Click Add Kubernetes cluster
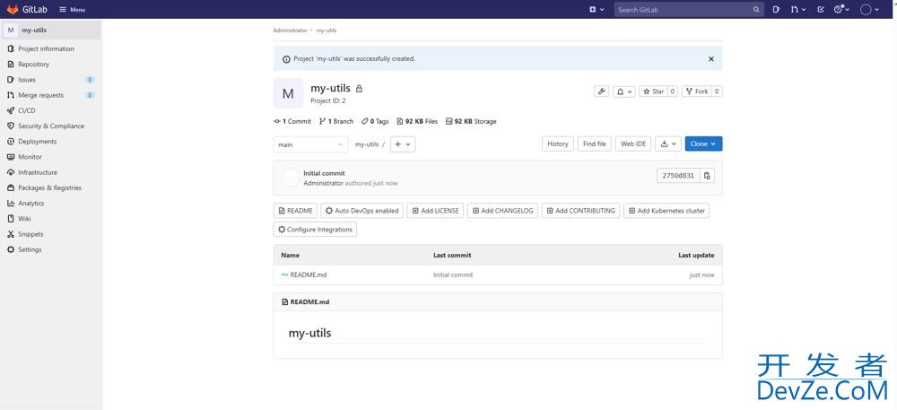 coord(666,211)
